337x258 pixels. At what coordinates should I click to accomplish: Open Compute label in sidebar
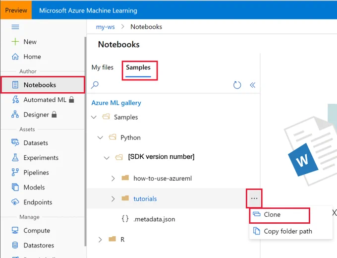point(37,230)
